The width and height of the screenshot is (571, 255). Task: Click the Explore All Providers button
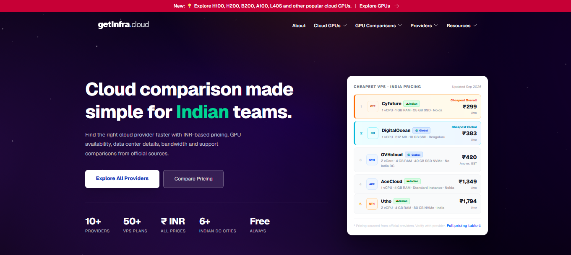pos(122,179)
